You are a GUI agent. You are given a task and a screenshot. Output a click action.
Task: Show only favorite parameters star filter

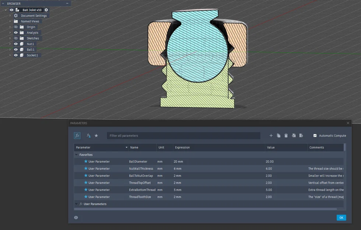click(96, 135)
